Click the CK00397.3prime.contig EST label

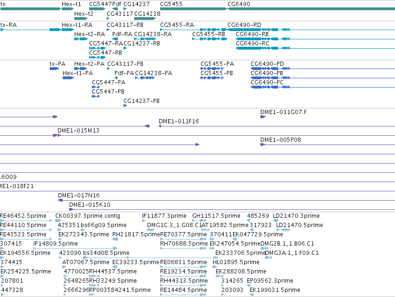click(x=88, y=216)
